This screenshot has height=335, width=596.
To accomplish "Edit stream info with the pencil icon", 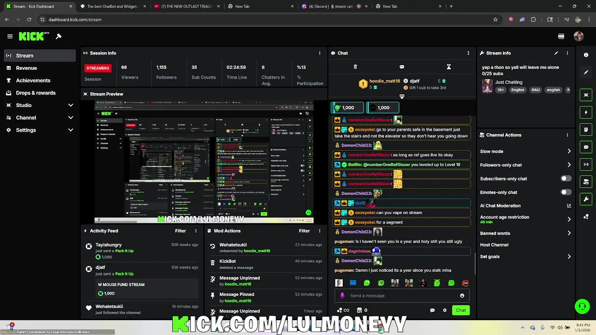I will click(x=556, y=53).
